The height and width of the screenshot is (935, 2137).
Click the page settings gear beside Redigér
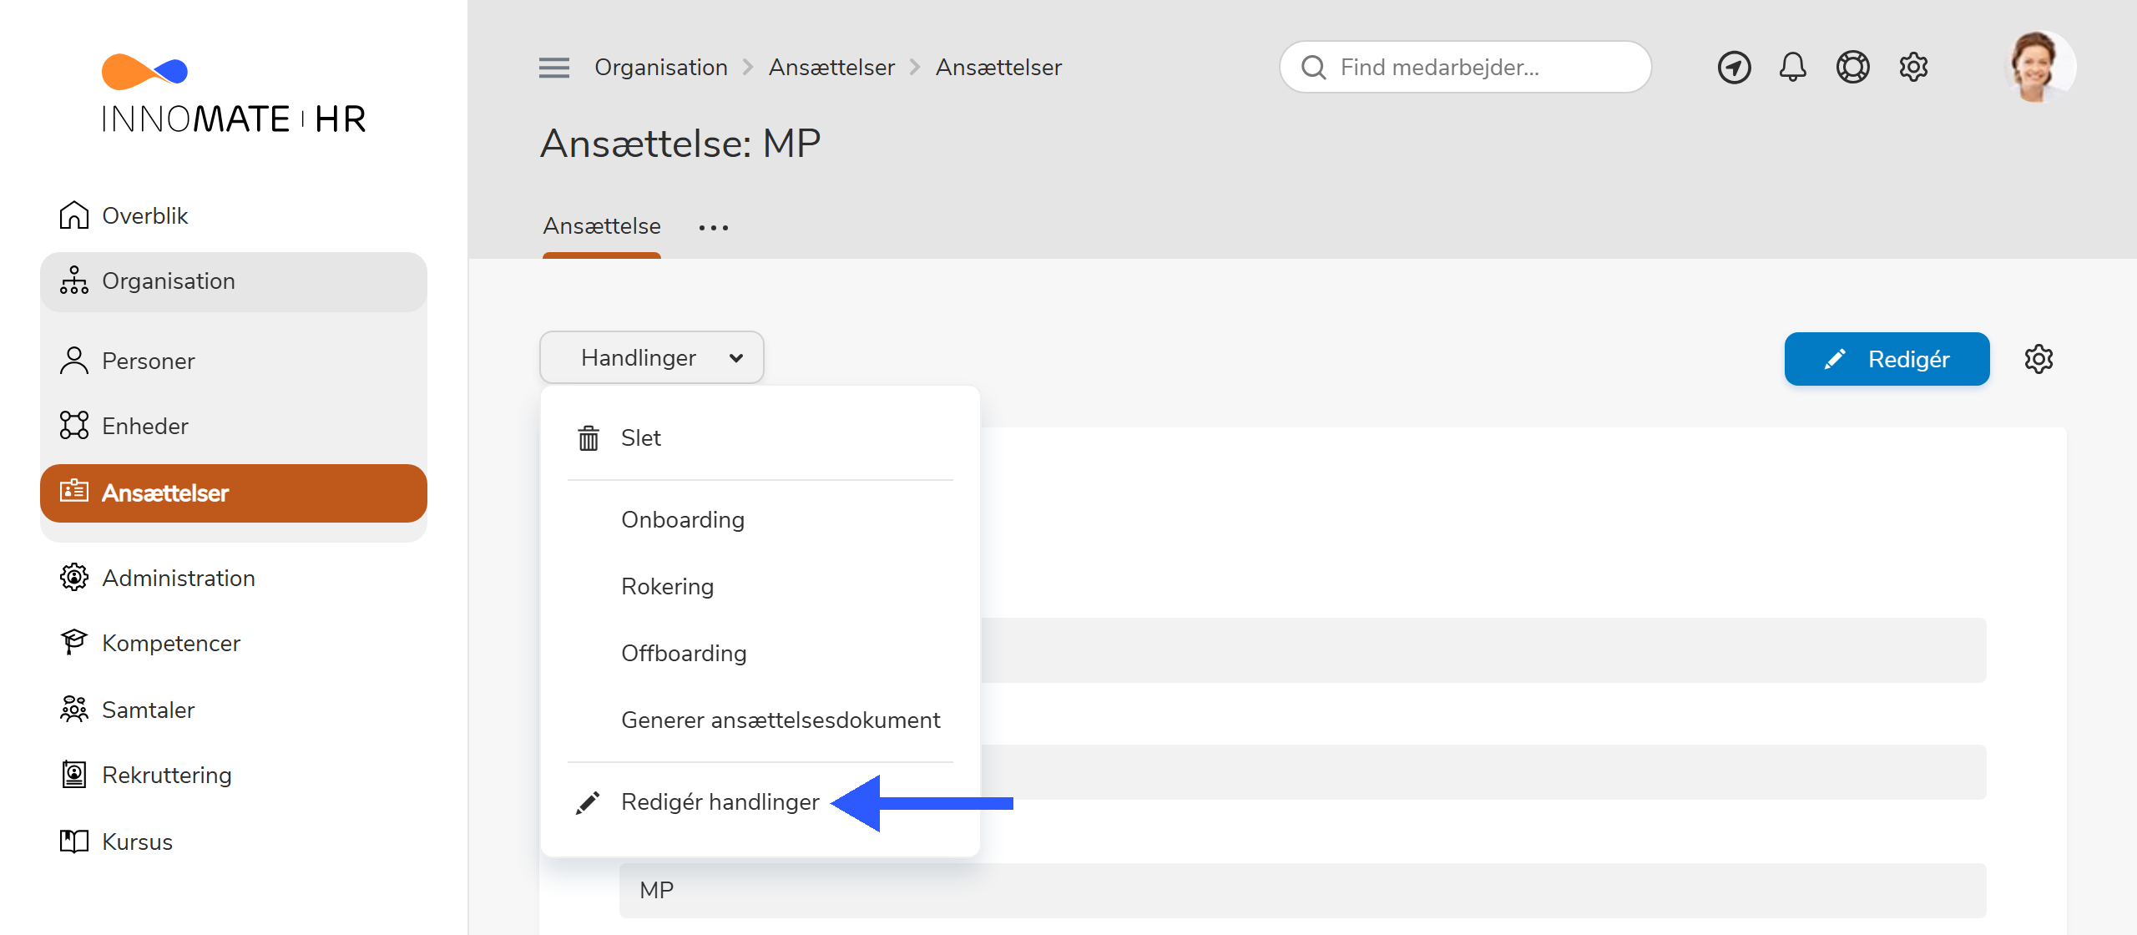coord(2039,359)
